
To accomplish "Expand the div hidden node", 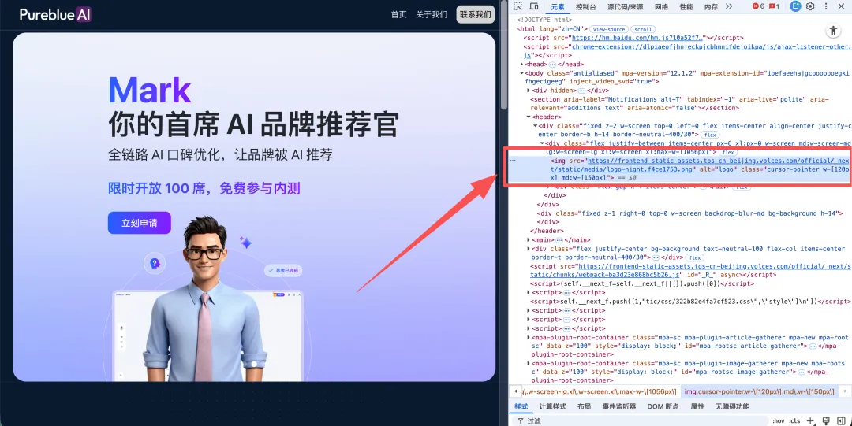I will point(529,90).
